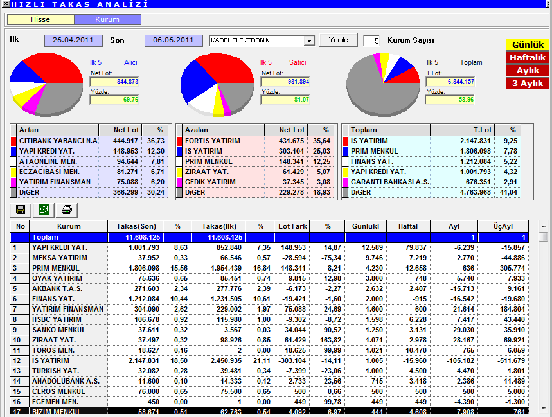Sort by the main table Kurum column header
Screen dimensions: 552x417
[69, 226]
